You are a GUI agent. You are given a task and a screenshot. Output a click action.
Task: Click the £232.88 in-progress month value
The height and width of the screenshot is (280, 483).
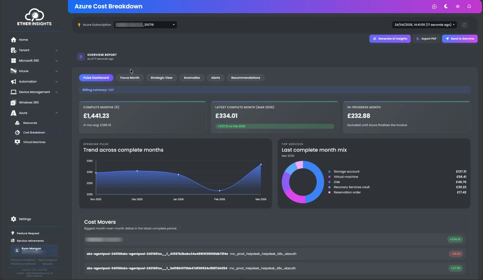click(x=359, y=116)
